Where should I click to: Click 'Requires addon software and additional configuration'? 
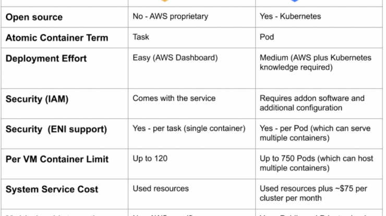(312, 103)
